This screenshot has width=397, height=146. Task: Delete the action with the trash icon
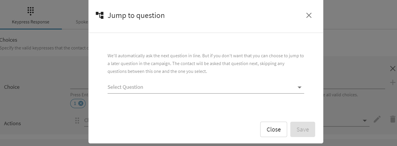coord(392,119)
